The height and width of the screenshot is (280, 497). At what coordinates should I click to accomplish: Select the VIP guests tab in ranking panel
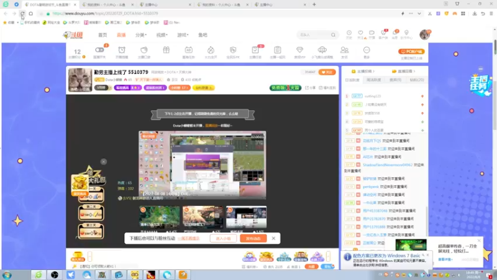pos(395,80)
